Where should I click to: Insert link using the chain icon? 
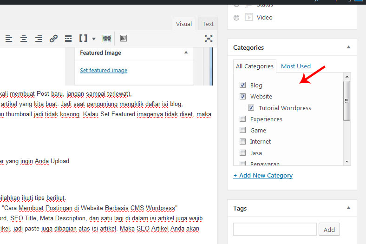[x=53, y=39]
